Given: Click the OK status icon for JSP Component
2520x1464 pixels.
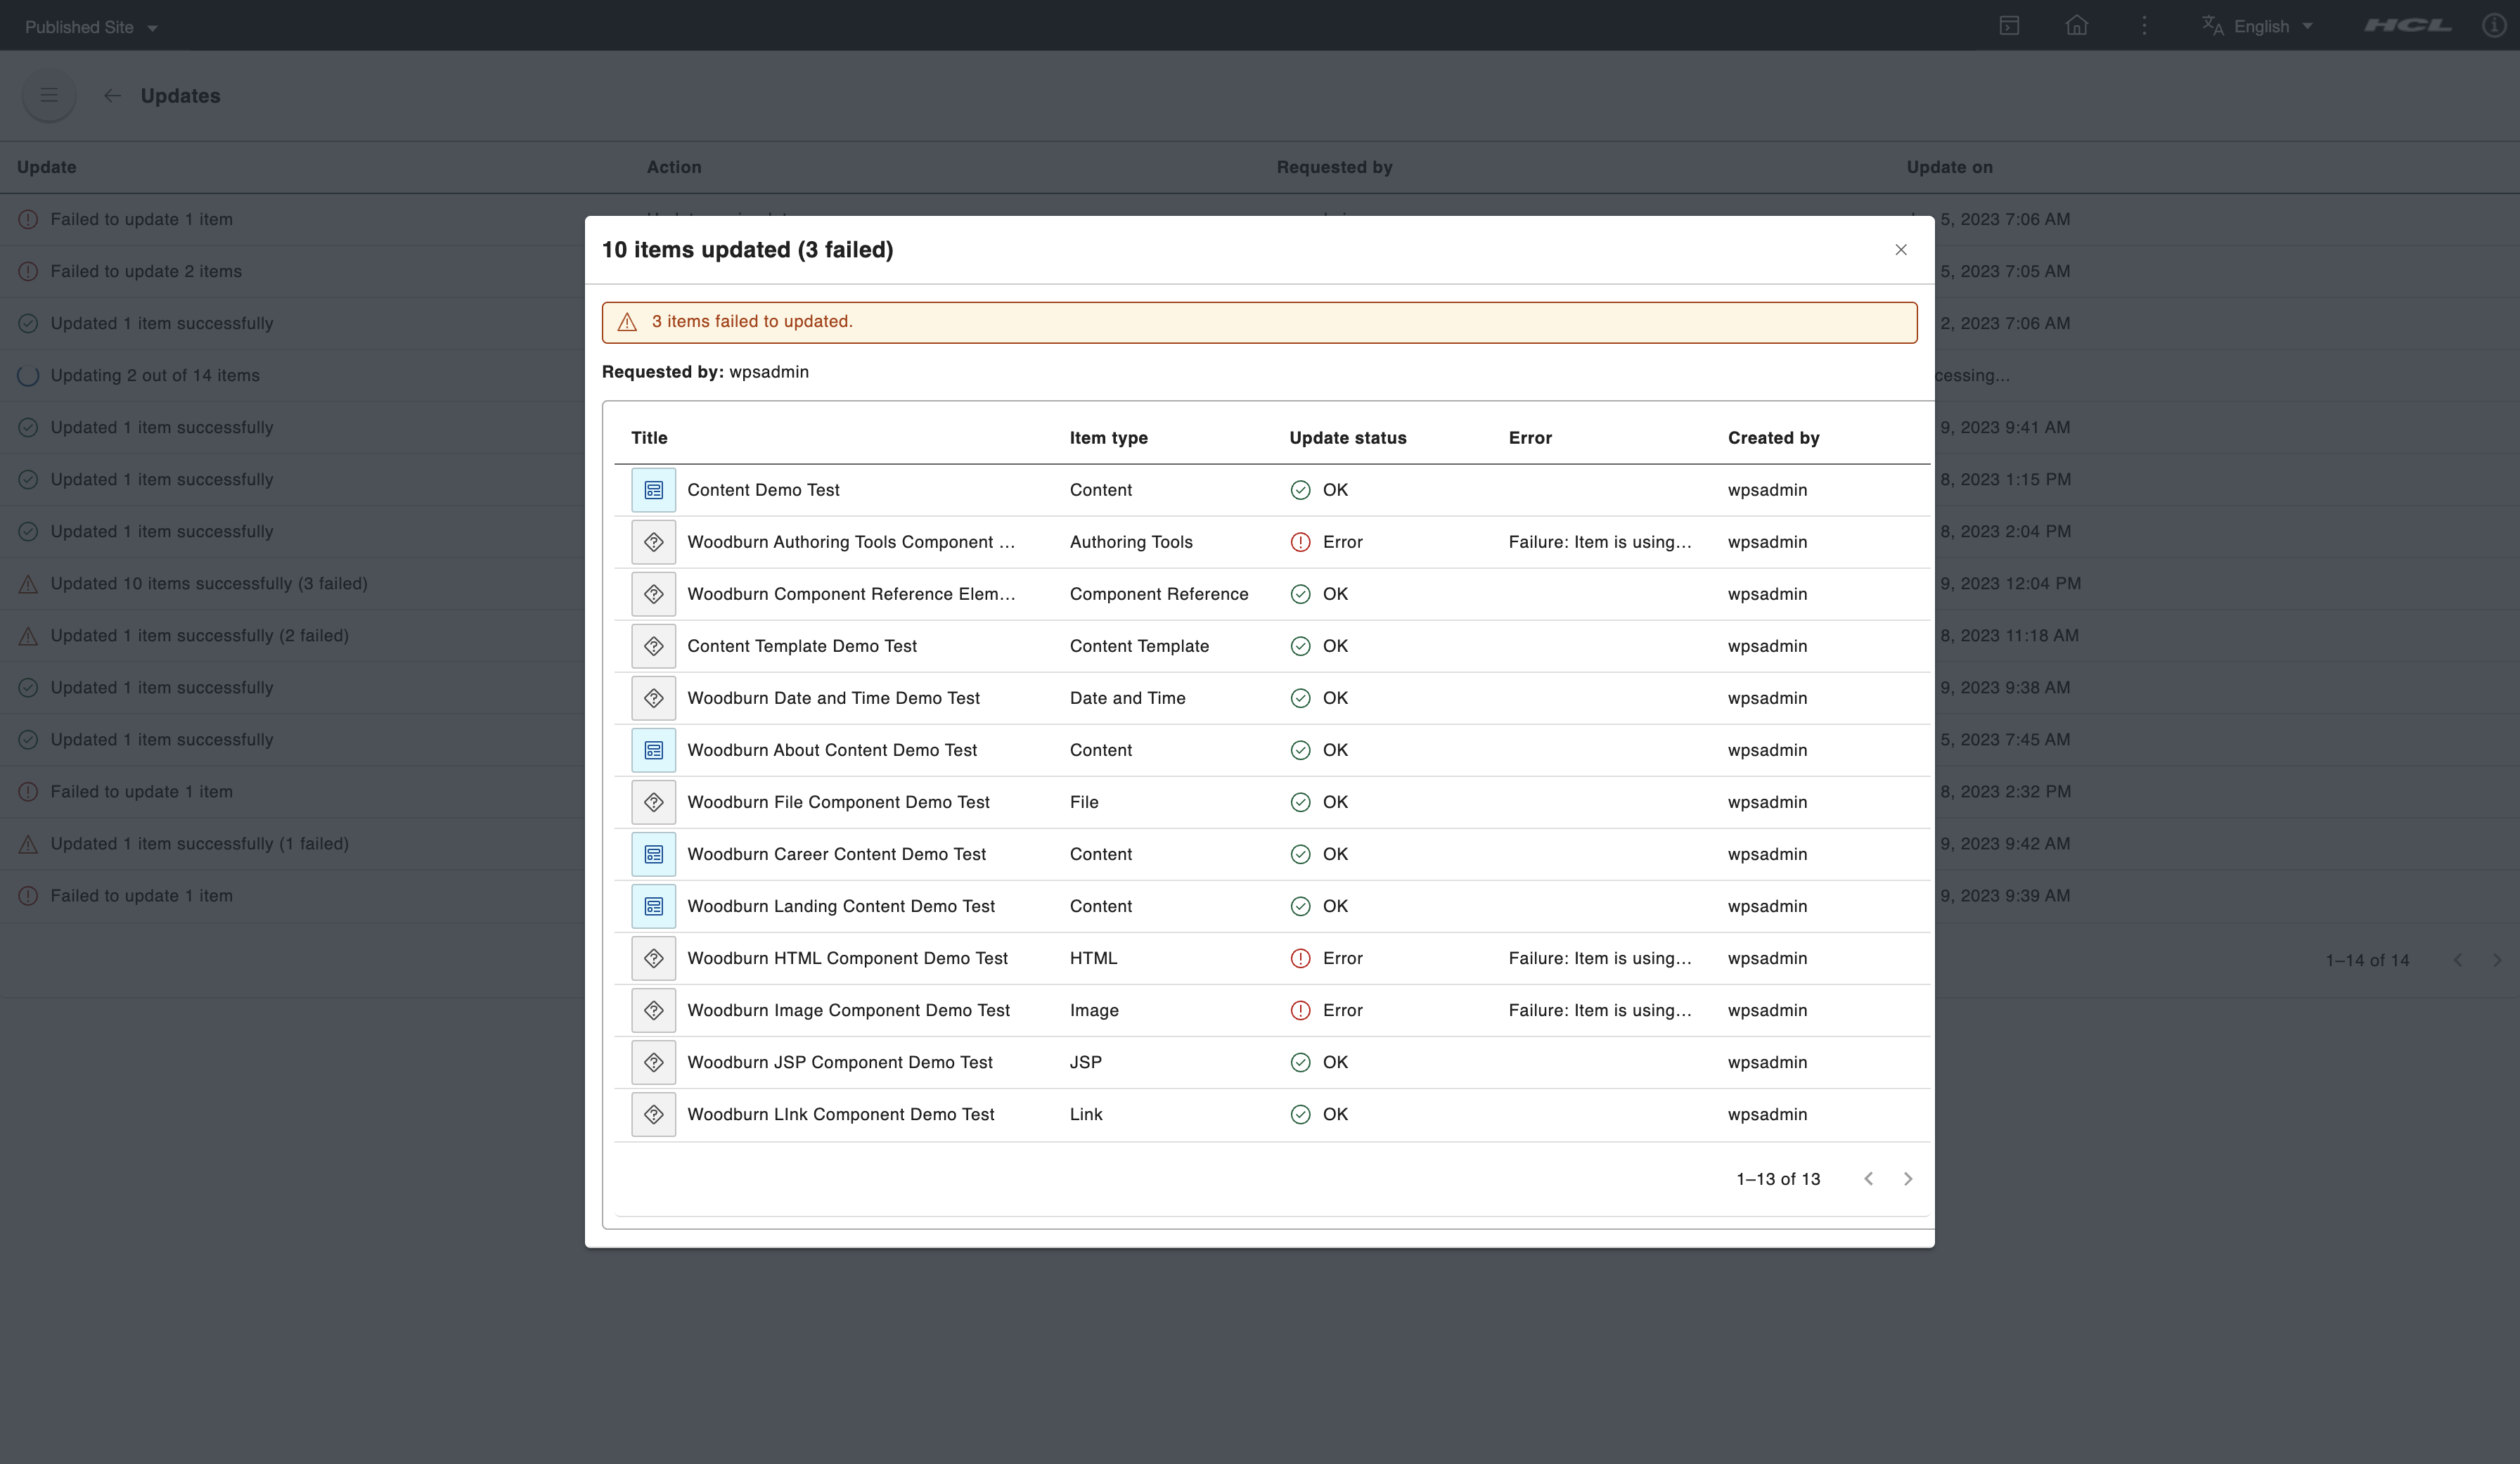Looking at the screenshot, I should pyautogui.click(x=1300, y=1062).
